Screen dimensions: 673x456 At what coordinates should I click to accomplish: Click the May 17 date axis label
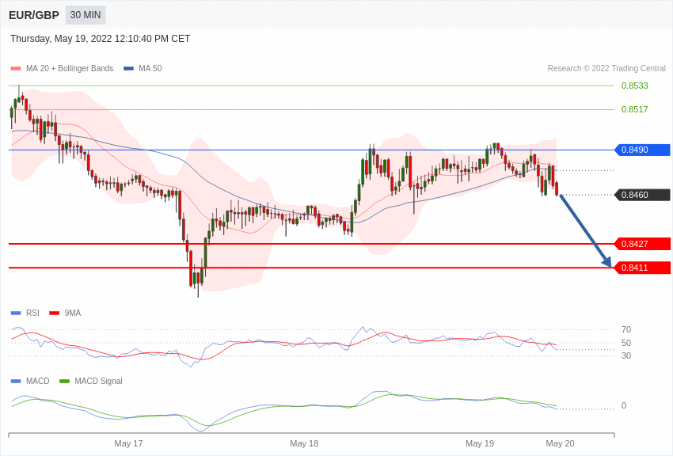click(x=128, y=443)
